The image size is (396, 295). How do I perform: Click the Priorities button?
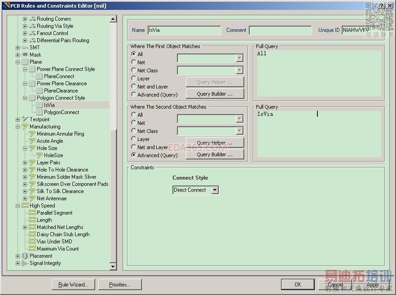point(119,284)
